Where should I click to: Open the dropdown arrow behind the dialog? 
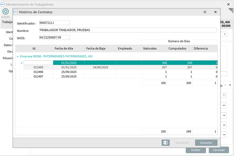(x=224, y=34)
